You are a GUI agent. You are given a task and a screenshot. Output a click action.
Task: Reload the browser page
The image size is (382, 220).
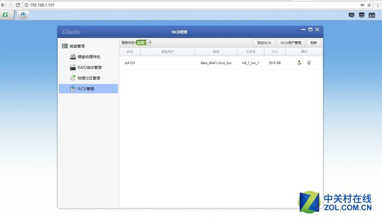point(18,5)
